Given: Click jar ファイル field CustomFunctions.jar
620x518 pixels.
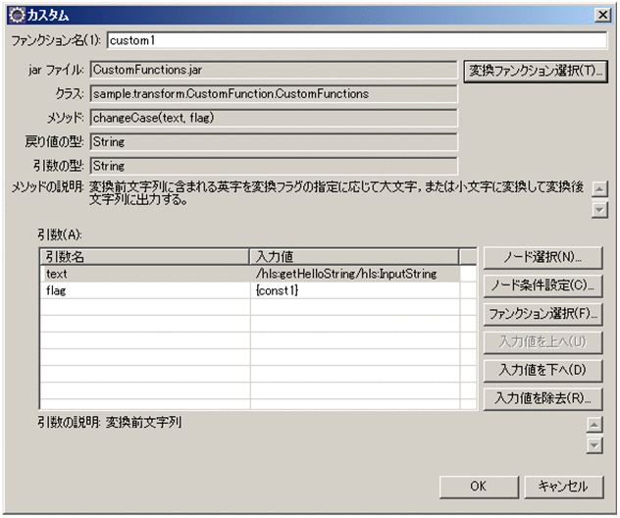Looking at the screenshot, I should (x=274, y=70).
